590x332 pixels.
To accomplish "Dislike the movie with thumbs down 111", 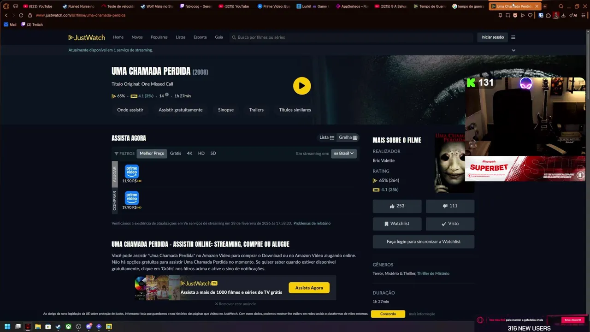I will [450, 206].
